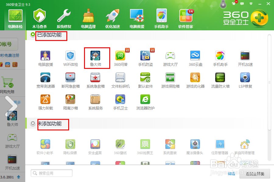The width and height of the screenshot is (274, 182).
Task: Add 隐私保镖 feature
Action: [70, 147]
